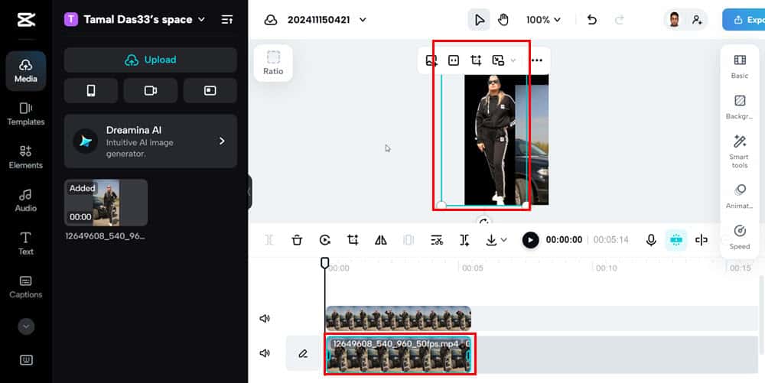Click the crop tool in timeline toolbar

point(353,240)
